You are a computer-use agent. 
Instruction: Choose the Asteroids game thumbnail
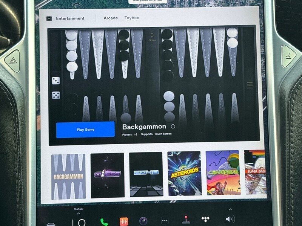point(185,173)
